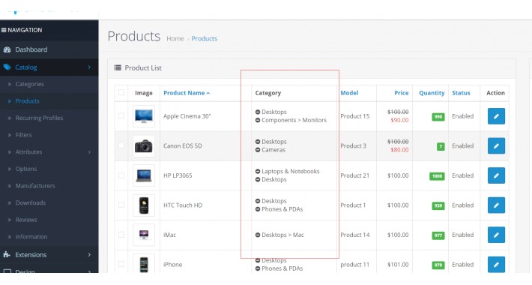Click quantity badge 1000

[437, 176]
